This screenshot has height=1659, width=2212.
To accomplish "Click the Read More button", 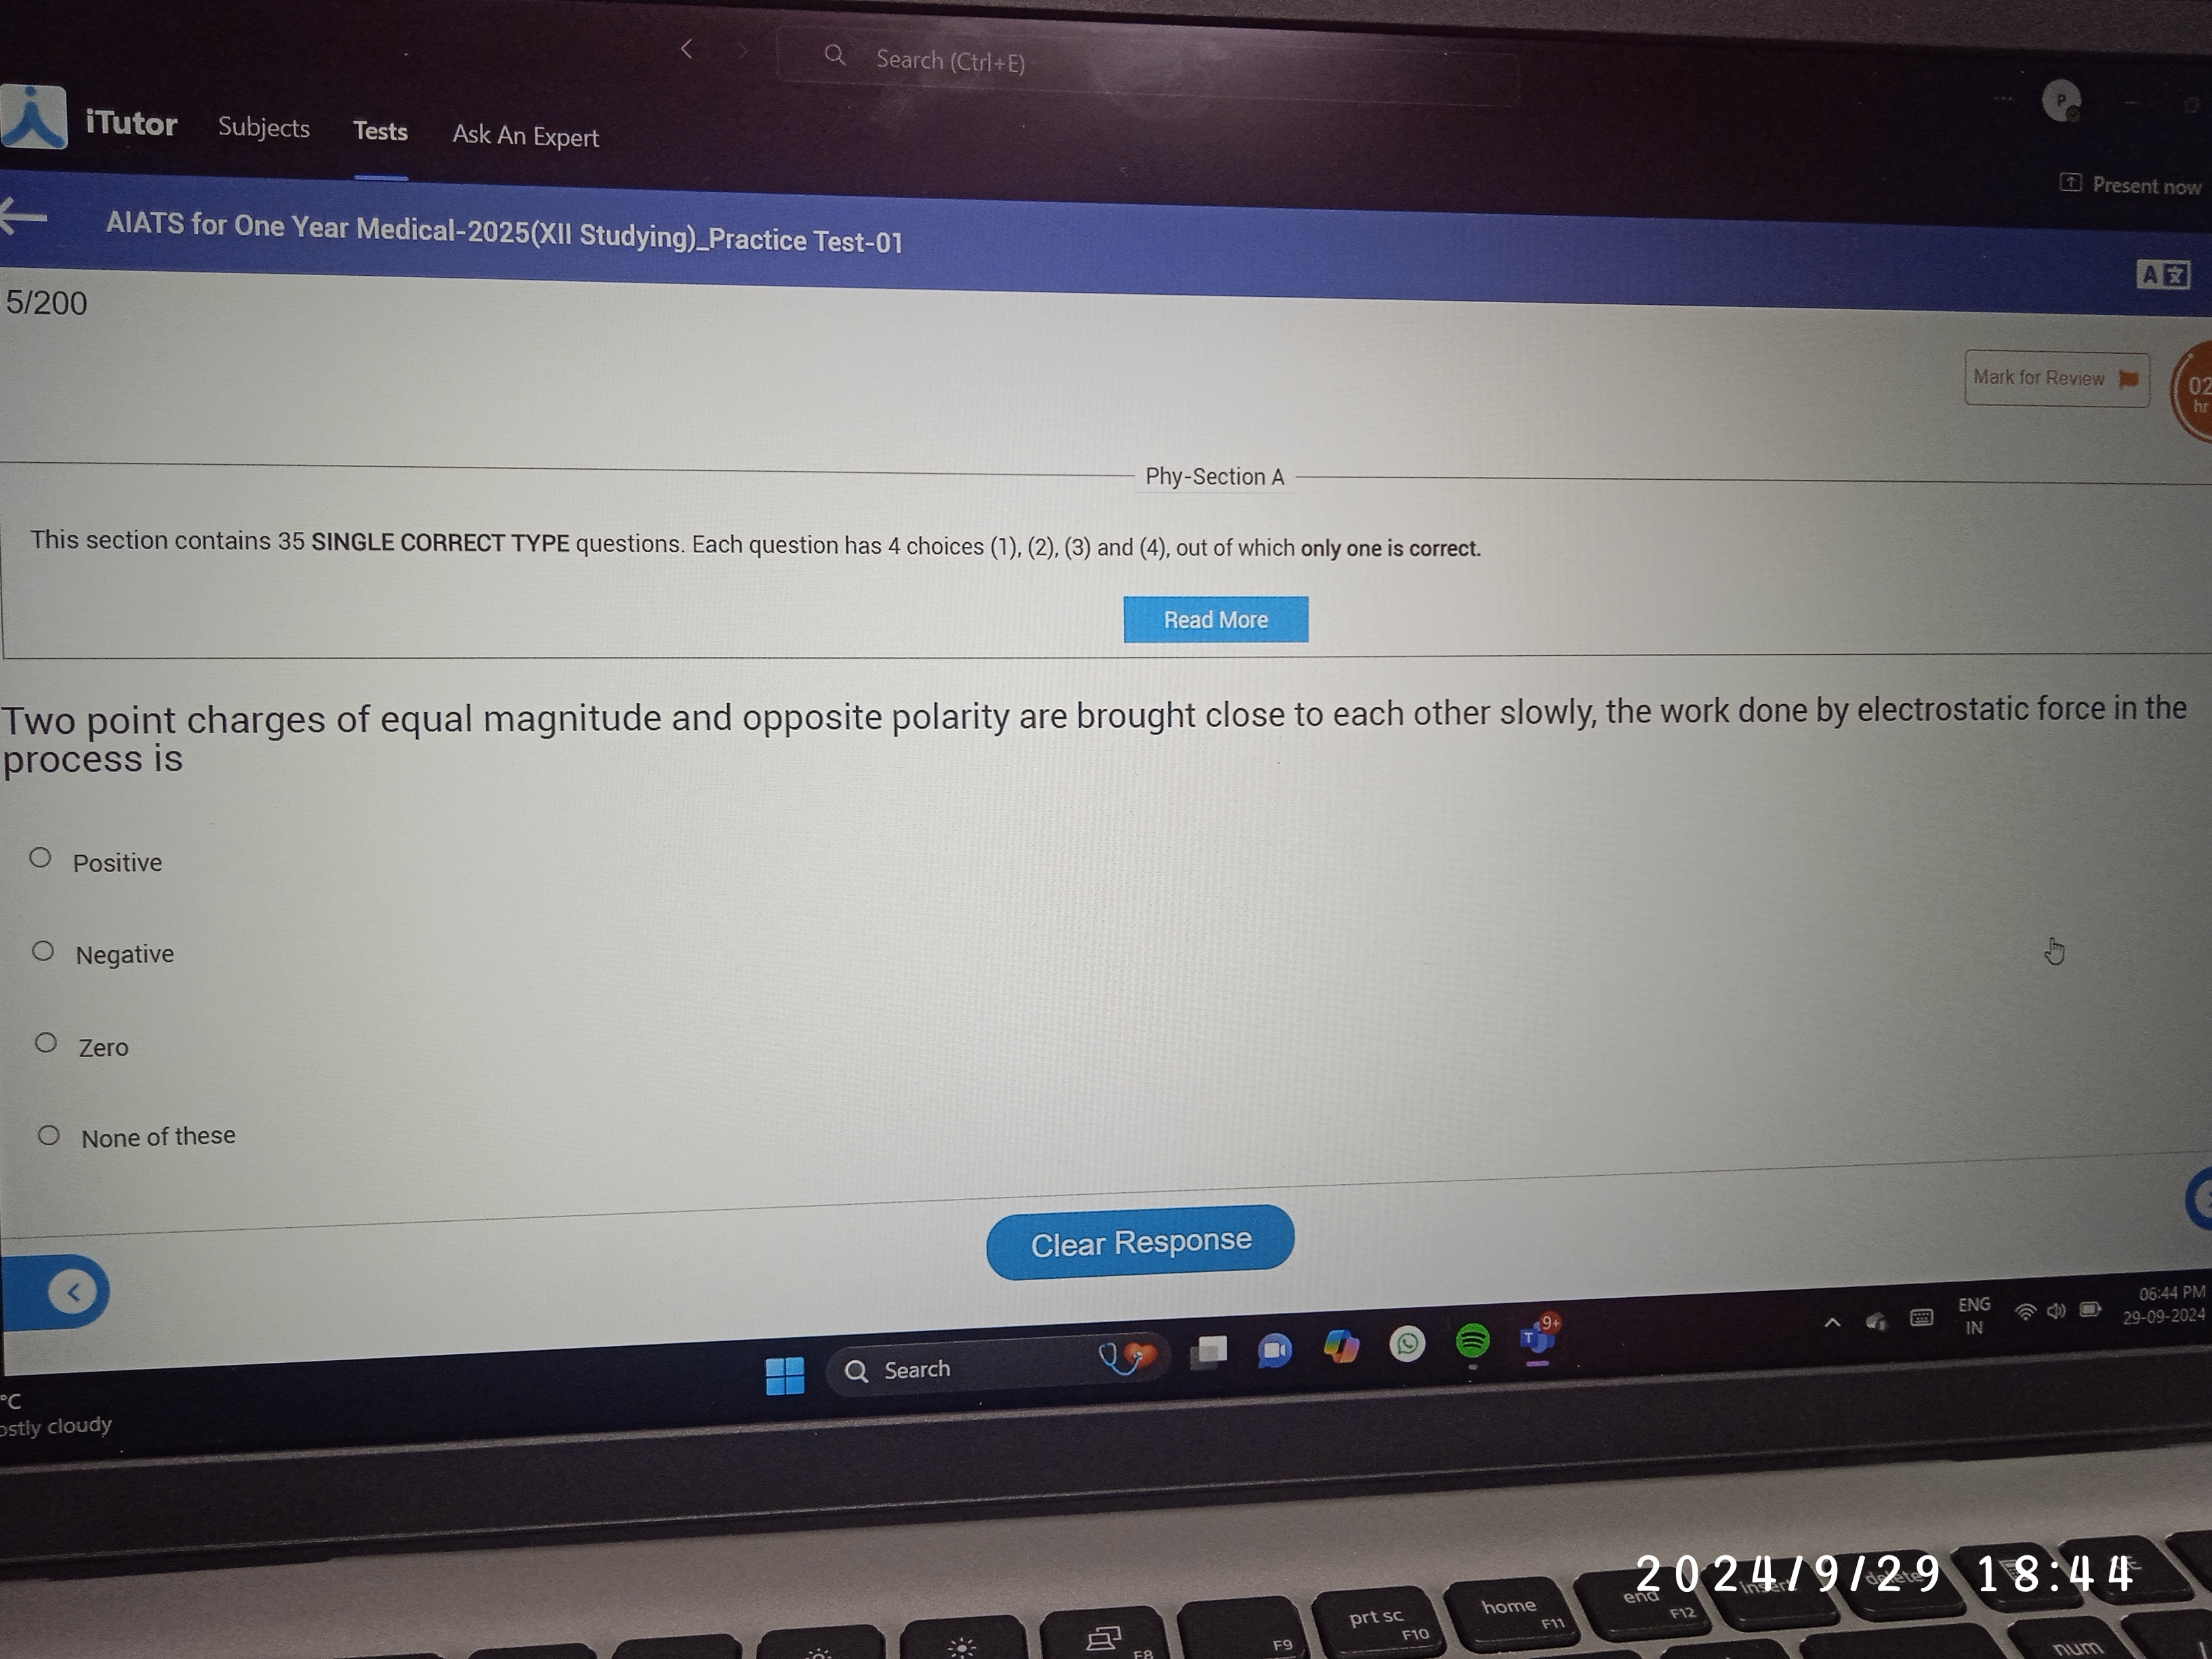I will (1214, 619).
